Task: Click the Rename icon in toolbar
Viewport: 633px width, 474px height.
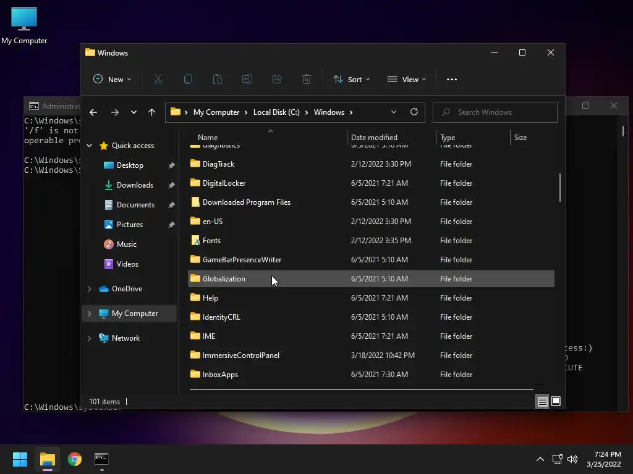Action: (247, 80)
